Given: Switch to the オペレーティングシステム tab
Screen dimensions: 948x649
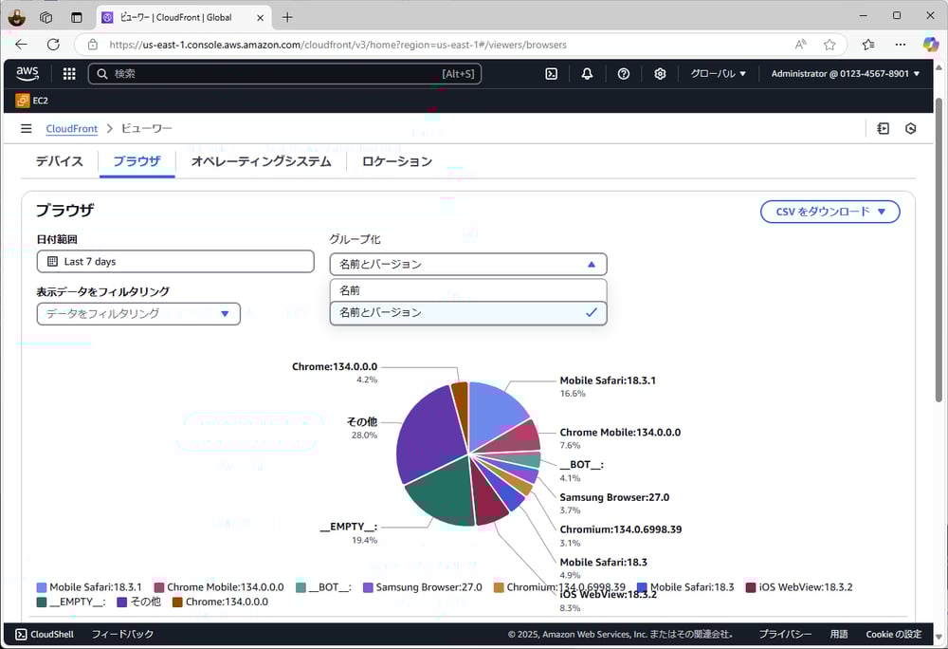Looking at the screenshot, I should (262, 161).
